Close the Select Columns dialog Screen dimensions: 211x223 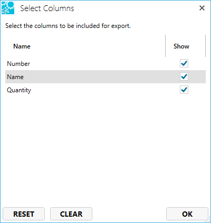click(x=202, y=8)
